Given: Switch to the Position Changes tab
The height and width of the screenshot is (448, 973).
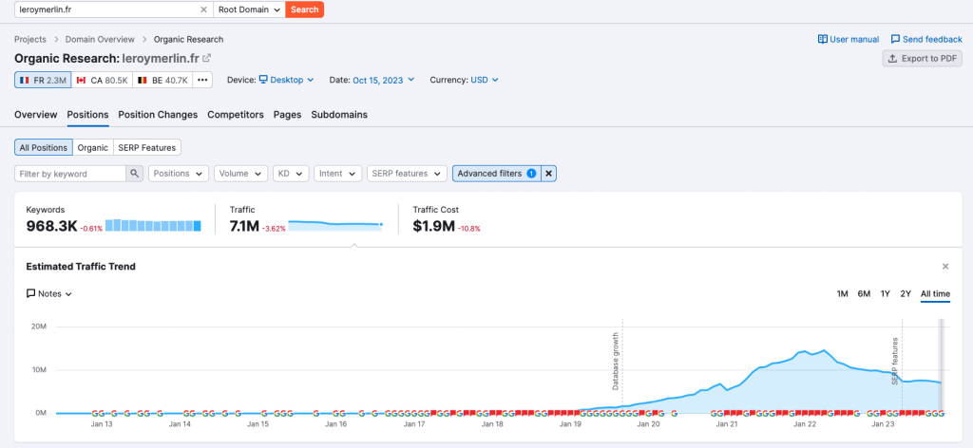Looking at the screenshot, I should [x=158, y=115].
